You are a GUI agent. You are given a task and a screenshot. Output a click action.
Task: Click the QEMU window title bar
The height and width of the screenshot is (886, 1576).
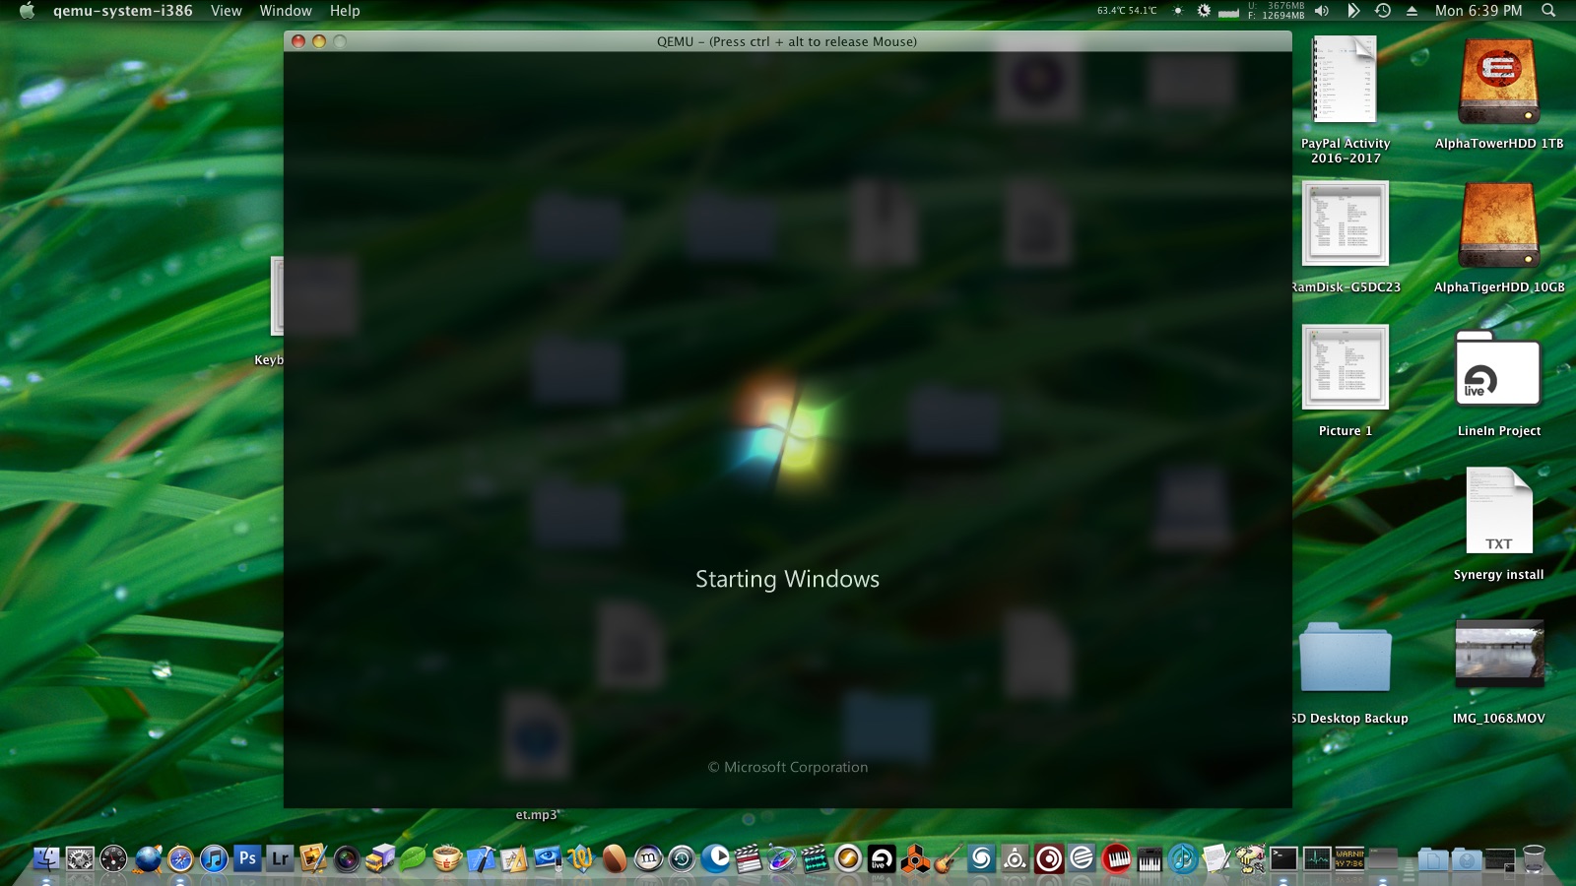tap(787, 41)
